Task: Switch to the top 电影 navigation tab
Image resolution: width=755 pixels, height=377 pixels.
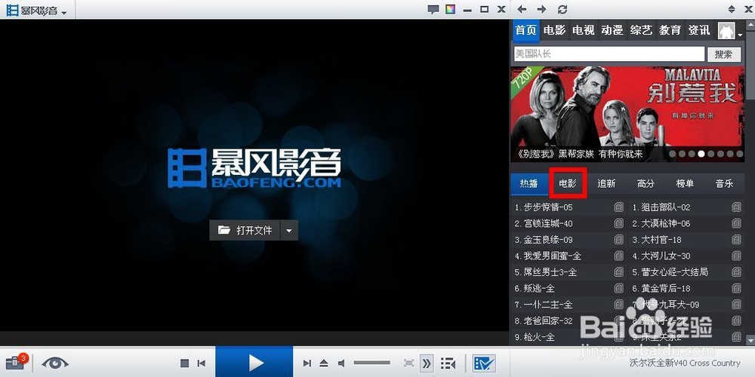Action: pyautogui.click(x=555, y=30)
